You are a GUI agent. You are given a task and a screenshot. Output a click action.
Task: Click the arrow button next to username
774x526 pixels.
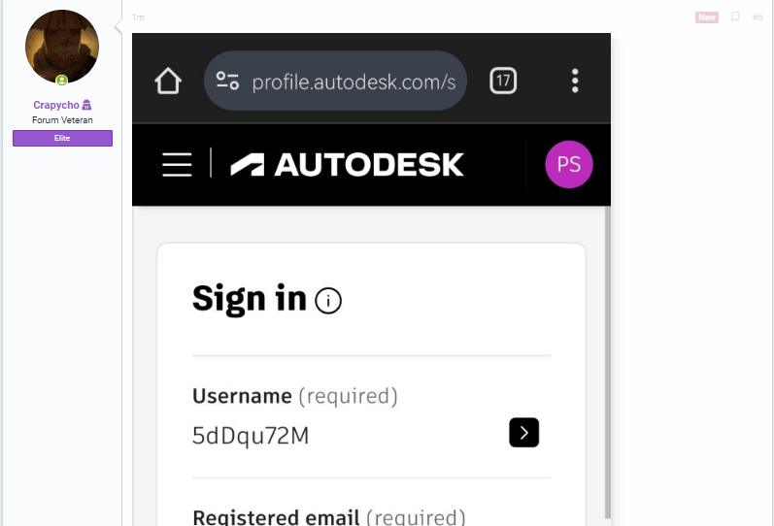(x=523, y=433)
